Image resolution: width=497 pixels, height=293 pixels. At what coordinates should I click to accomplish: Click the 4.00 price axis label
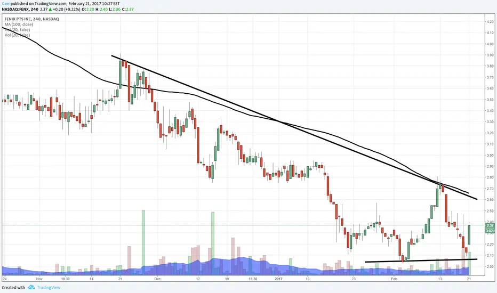click(490, 44)
